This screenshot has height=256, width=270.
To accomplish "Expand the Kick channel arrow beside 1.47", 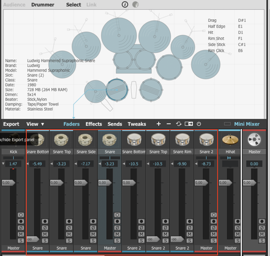I will 3,164.
